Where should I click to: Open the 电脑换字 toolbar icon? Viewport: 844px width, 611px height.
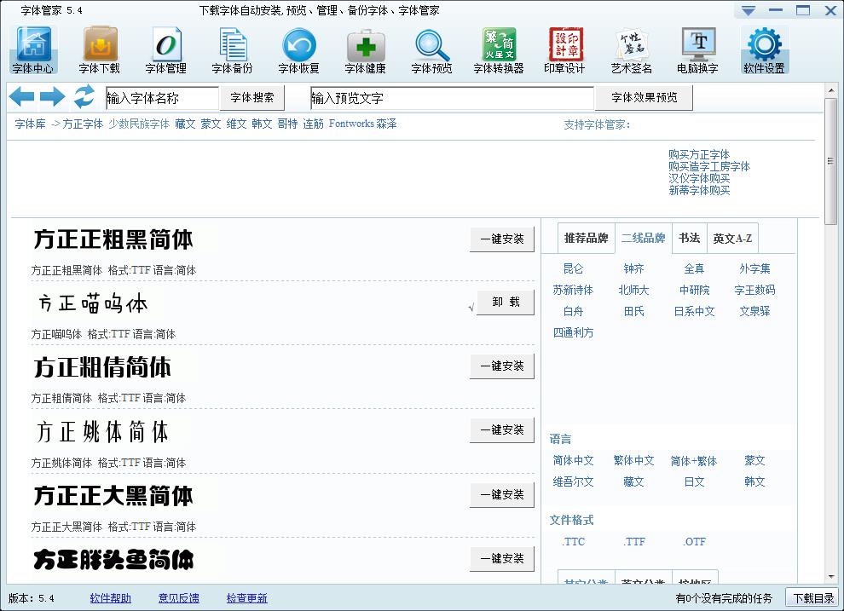point(697,50)
